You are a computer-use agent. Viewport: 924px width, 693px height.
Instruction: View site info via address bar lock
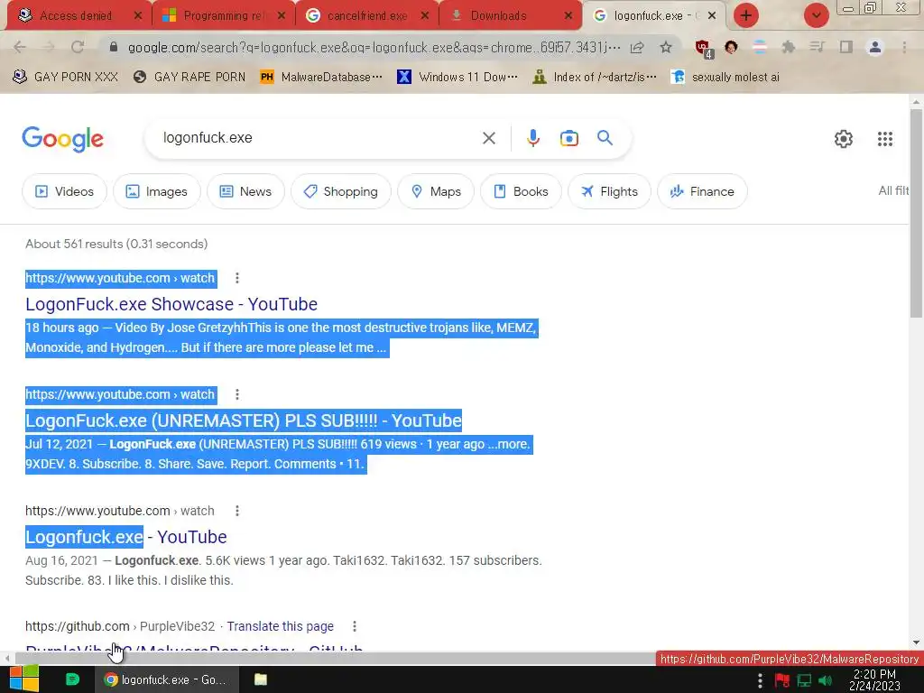coord(114,47)
